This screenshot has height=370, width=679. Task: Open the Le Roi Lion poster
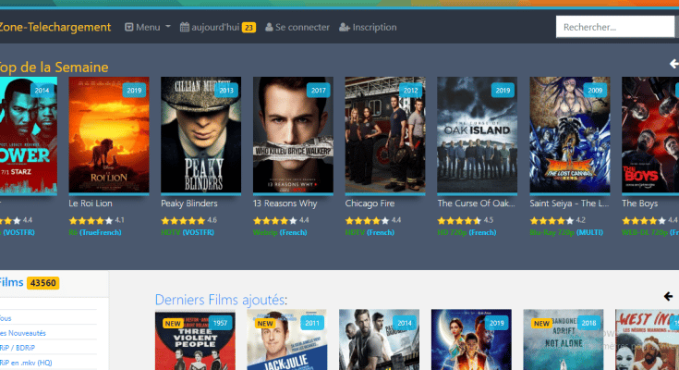point(109,135)
